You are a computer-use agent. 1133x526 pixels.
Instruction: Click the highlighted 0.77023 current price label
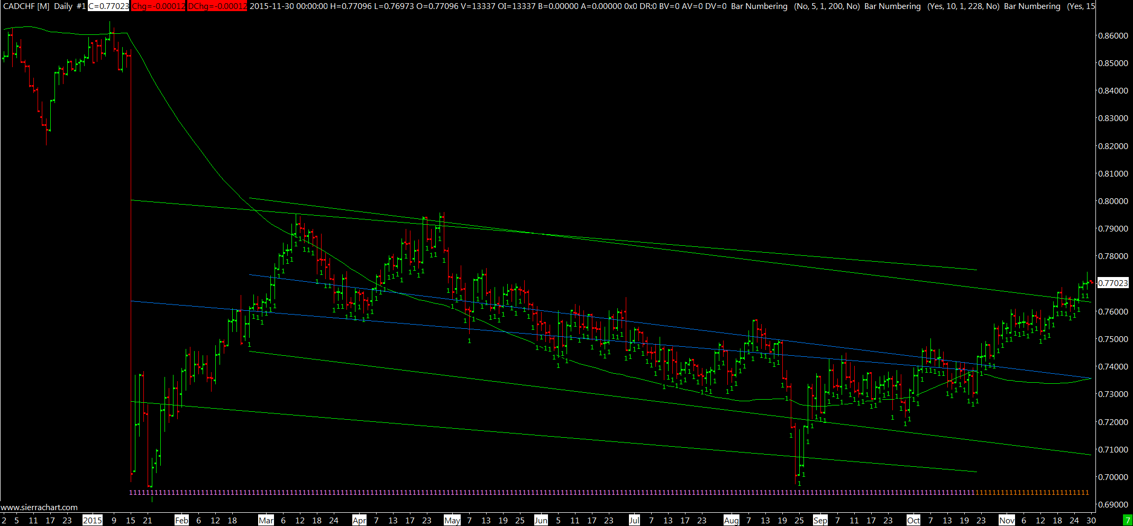pos(1113,283)
